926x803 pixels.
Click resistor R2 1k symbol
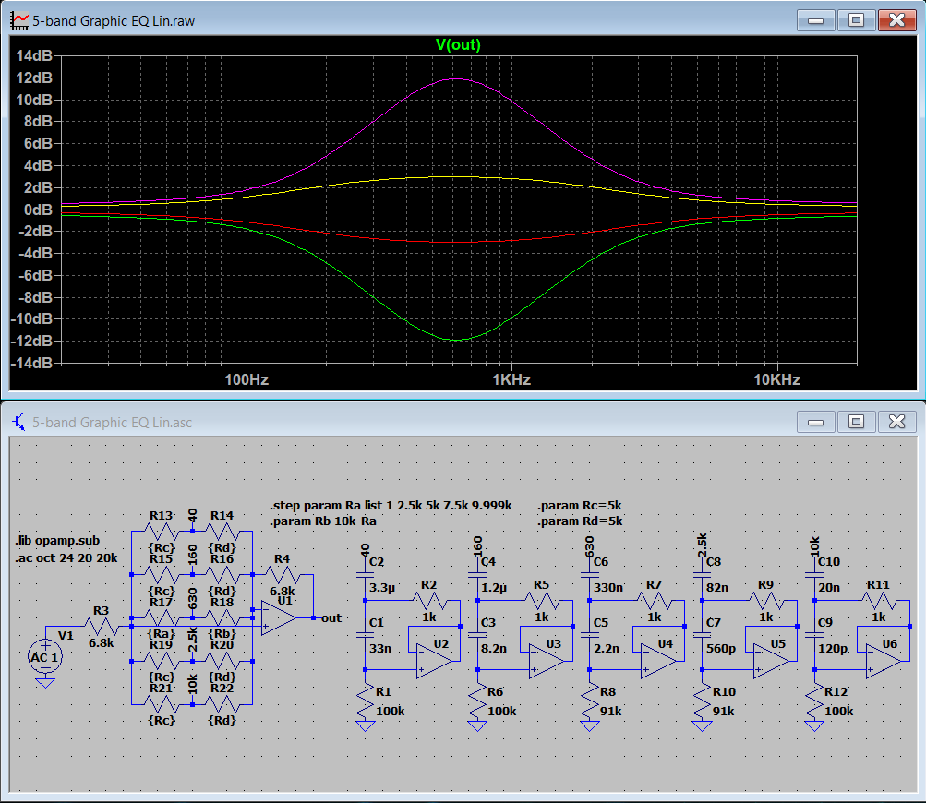(x=429, y=601)
